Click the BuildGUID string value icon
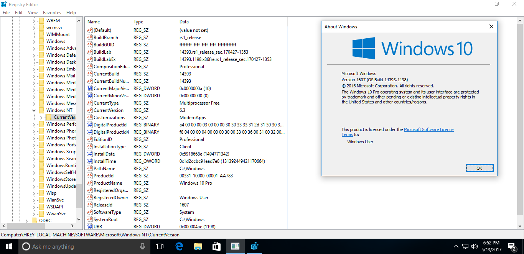The width and height of the screenshot is (524, 254). [x=90, y=45]
